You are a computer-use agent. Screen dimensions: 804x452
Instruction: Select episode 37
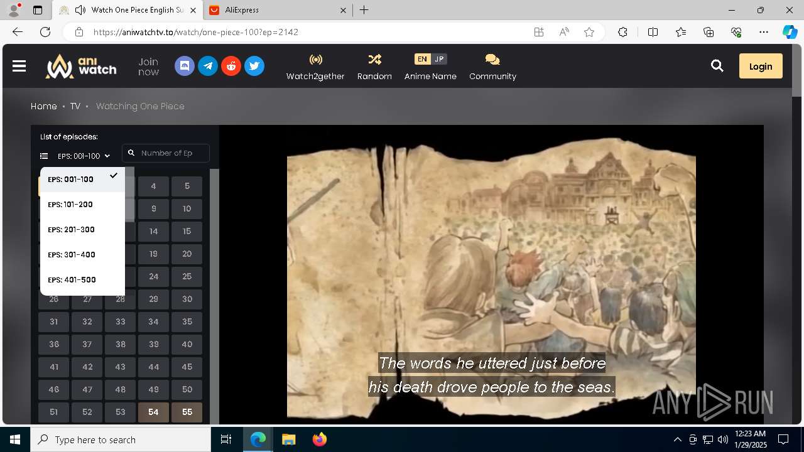87,344
